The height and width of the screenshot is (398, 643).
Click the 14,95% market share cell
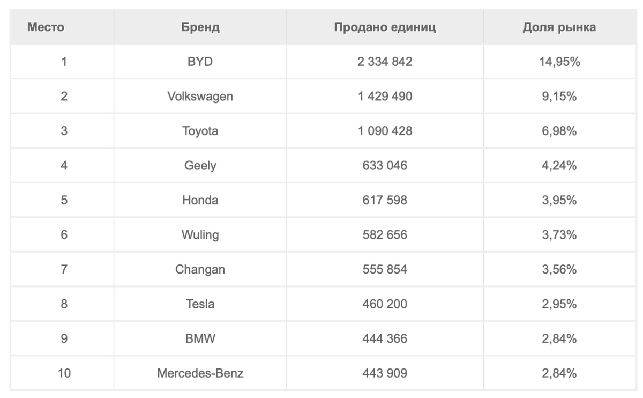(559, 62)
